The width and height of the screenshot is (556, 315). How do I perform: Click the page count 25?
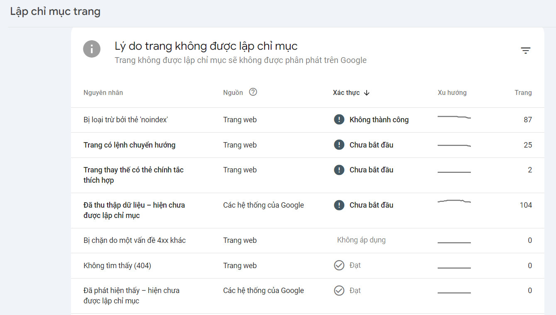click(x=528, y=145)
